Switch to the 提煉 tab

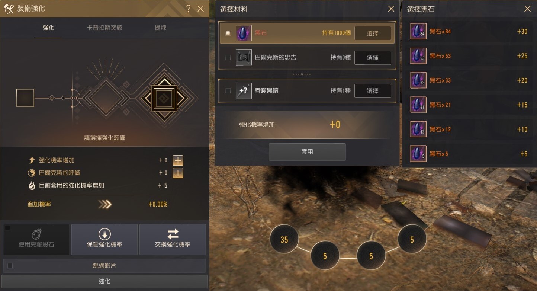(x=161, y=28)
